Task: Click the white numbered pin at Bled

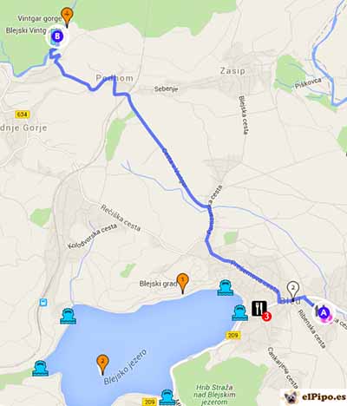Action: 292,291
